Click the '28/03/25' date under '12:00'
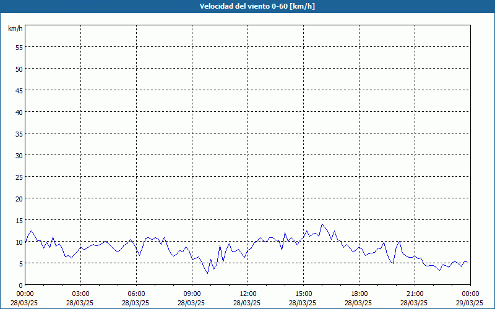The width and height of the screenshot is (495, 309). coord(247,303)
